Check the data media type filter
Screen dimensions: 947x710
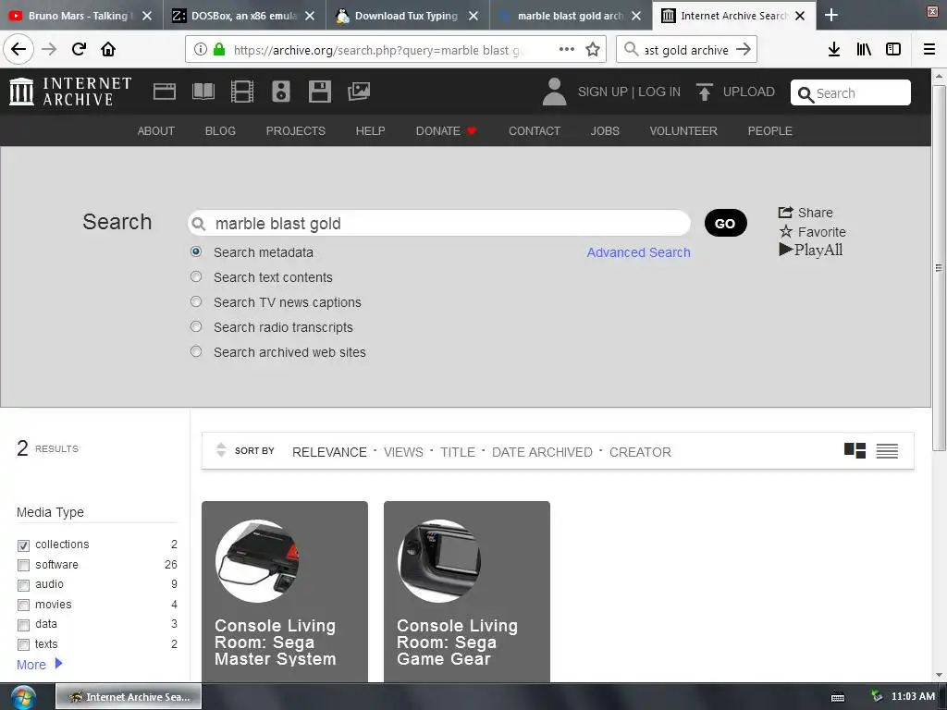(23, 625)
